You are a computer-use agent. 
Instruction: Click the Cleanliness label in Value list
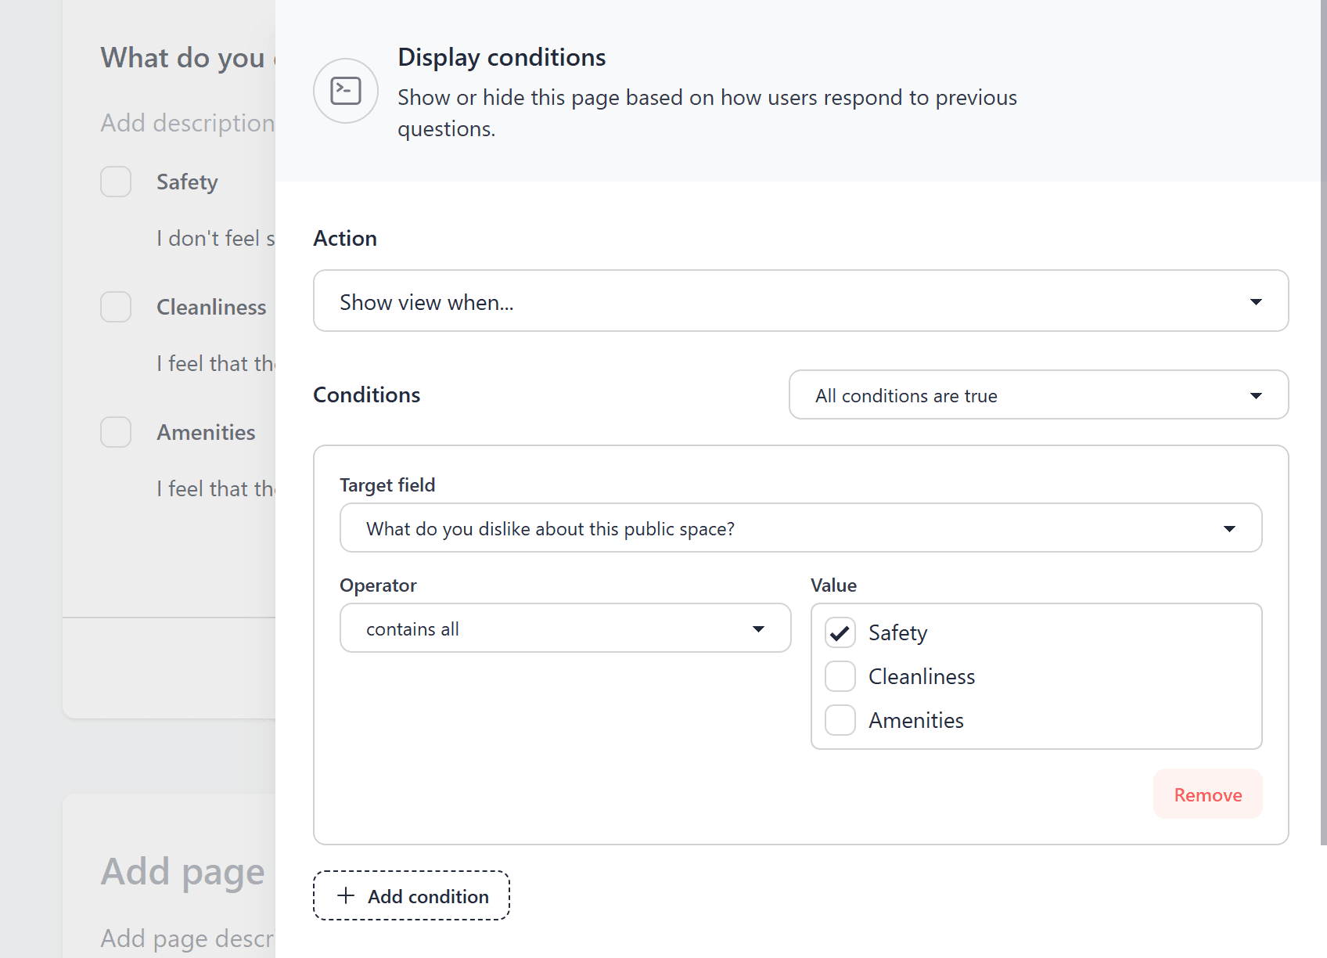coord(922,676)
